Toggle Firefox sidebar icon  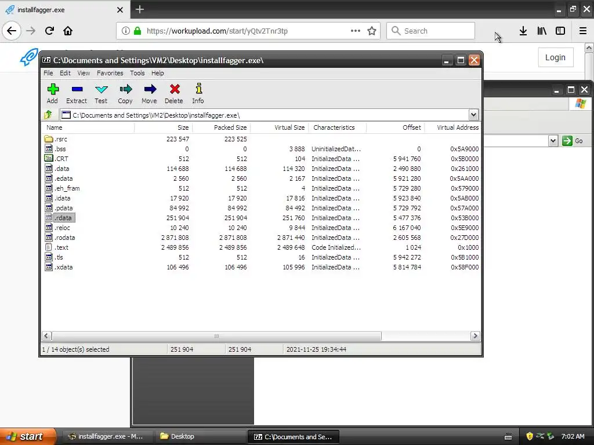click(560, 31)
